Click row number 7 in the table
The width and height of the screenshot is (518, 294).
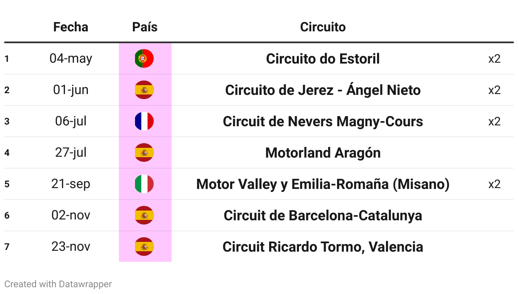(x=7, y=247)
